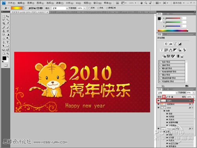Add a Vibrance adjustment

(x=162, y=50)
